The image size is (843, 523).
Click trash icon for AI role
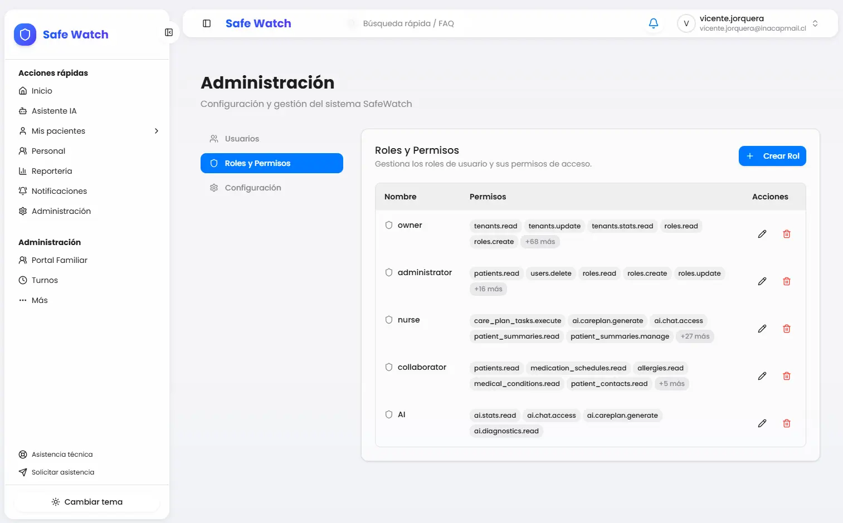(786, 423)
